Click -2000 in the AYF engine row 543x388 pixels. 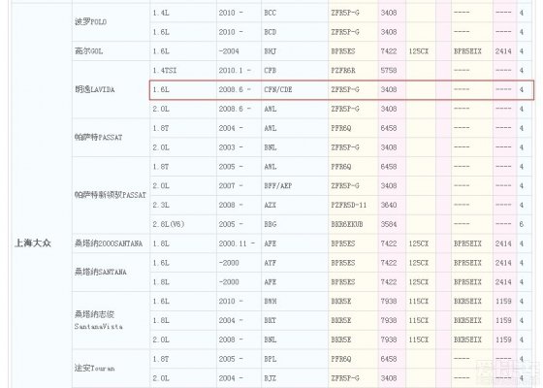pos(229,263)
